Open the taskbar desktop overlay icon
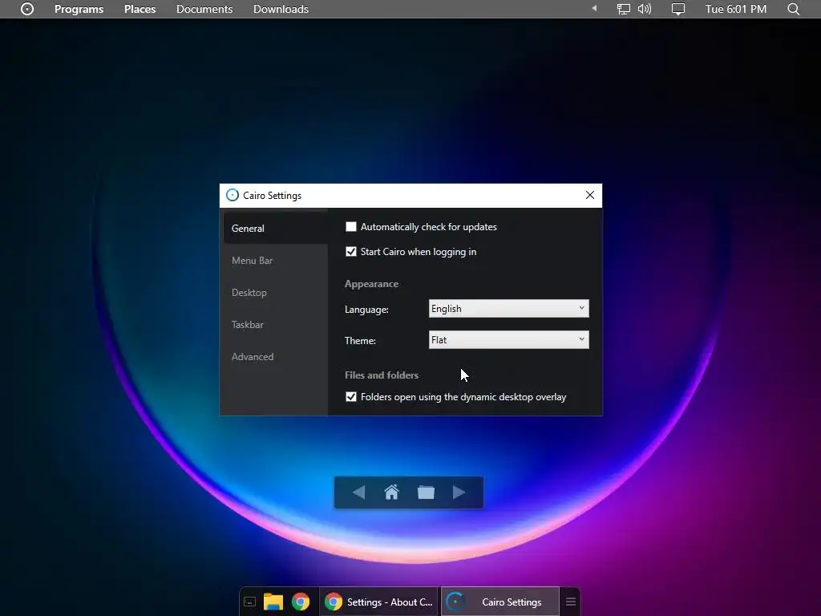Viewport: 821px width, 616px height. 250,602
